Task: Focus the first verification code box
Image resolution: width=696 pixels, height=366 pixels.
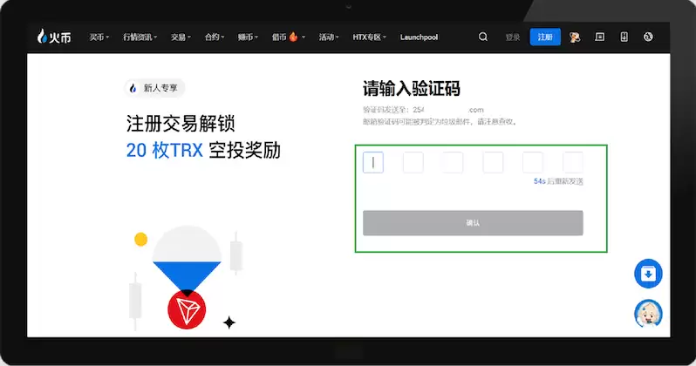Action: click(373, 162)
